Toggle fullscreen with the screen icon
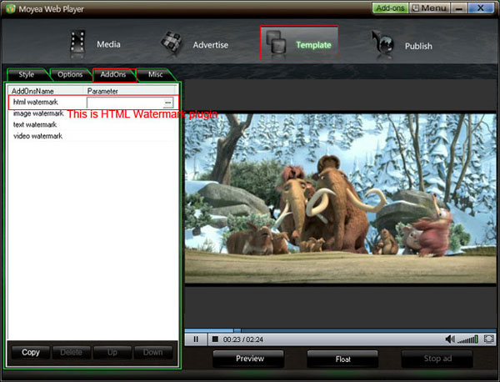This screenshot has width=500, height=382. [489, 339]
